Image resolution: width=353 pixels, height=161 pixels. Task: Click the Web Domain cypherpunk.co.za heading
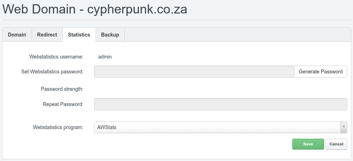[x=95, y=10]
